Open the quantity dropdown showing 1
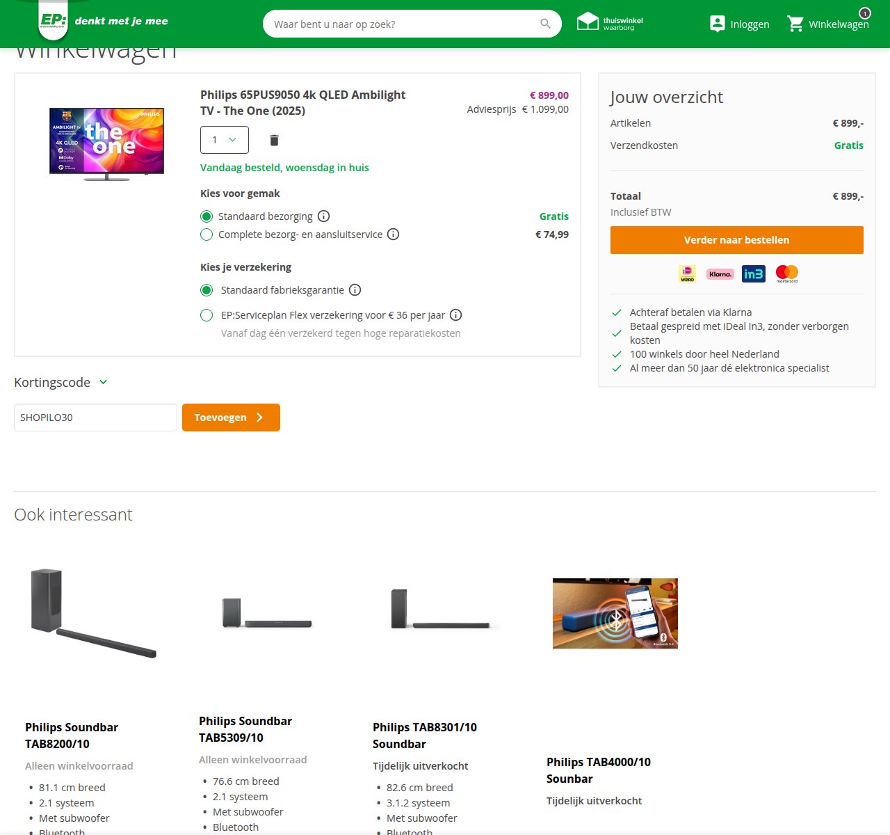This screenshot has height=835, width=890. (225, 140)
